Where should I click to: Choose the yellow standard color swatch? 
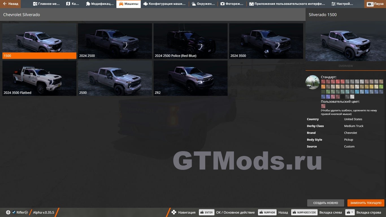(372, 87)
